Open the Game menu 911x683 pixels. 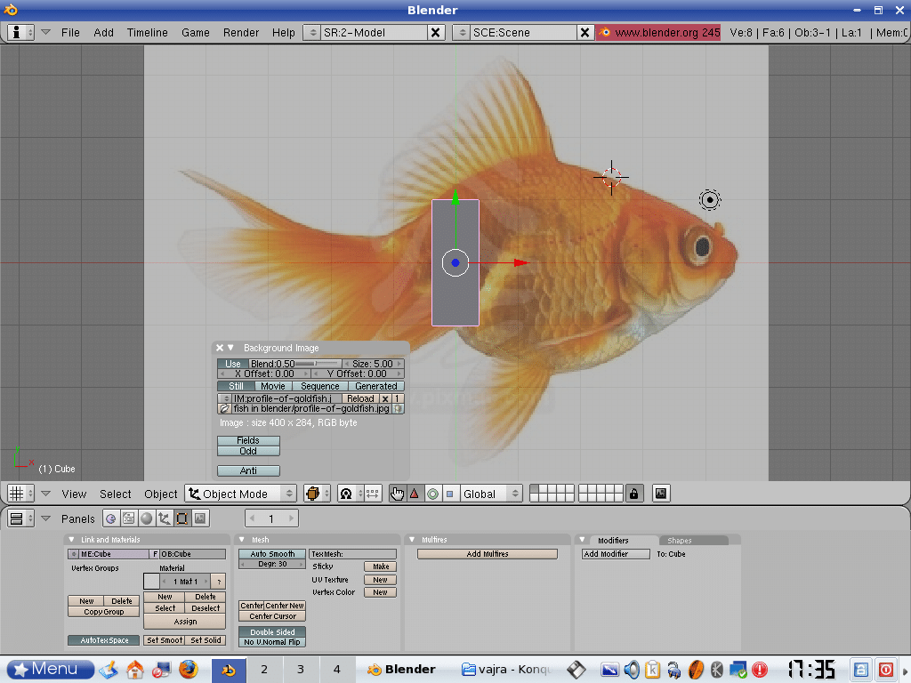coord(194,32)
